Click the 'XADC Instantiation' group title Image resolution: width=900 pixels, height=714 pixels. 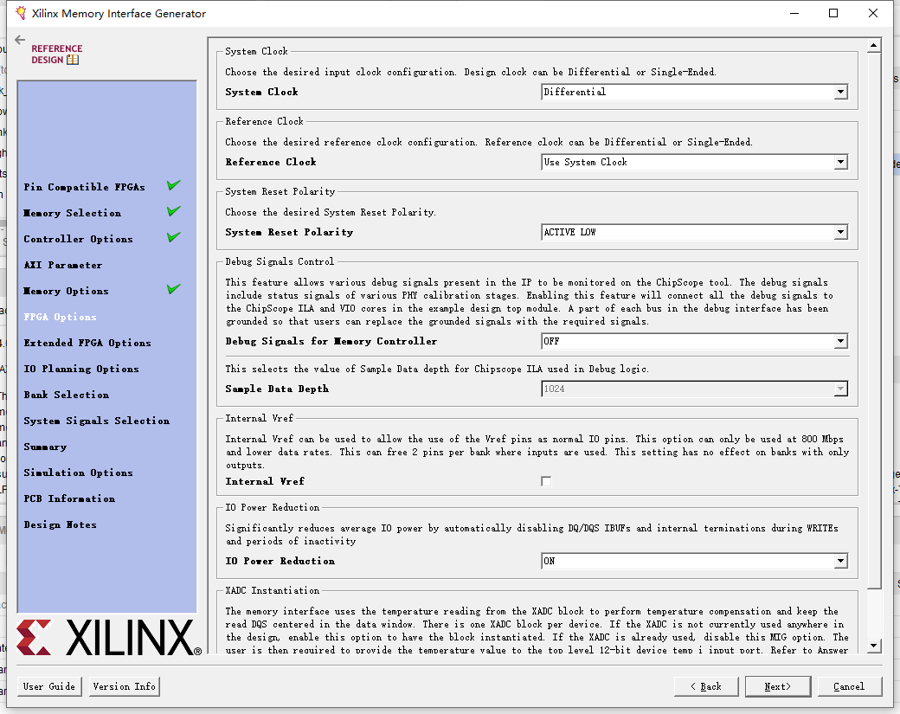[272, 590]
